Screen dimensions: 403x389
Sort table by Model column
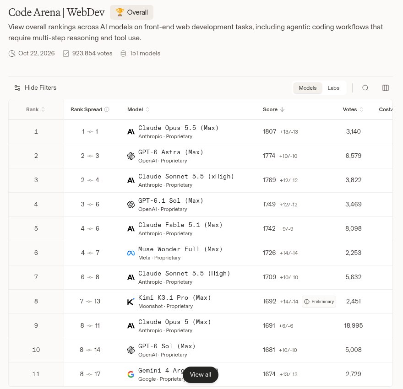pyautogui.click(x=138, y=109)
